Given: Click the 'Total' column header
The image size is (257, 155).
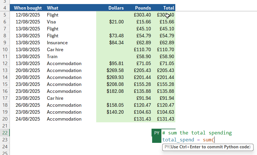Looking at the screenshot, I should [168, 8].
